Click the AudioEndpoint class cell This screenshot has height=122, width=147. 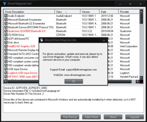[64, 16]
